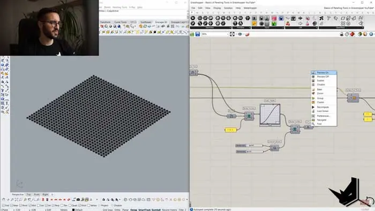
Task: Toggle the Perp osnap checkbox
Action: tap(54, 205)
